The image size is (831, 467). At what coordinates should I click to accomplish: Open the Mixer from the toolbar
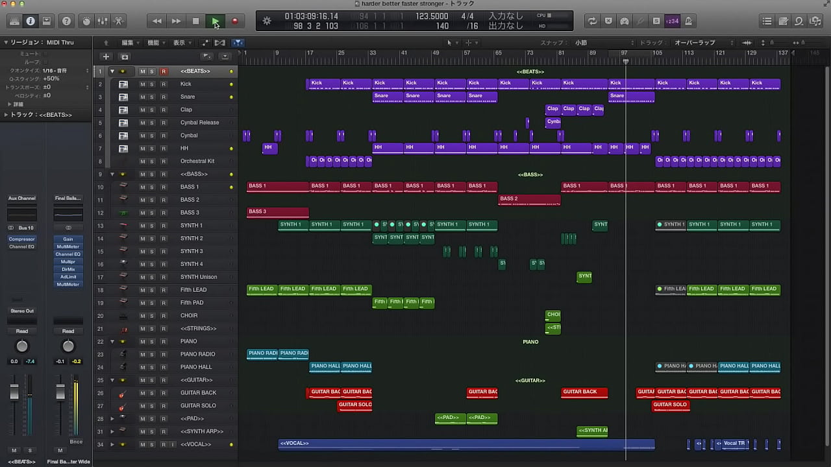point(103,21)
